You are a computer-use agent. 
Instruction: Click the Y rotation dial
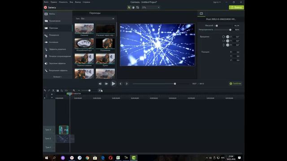227,41
